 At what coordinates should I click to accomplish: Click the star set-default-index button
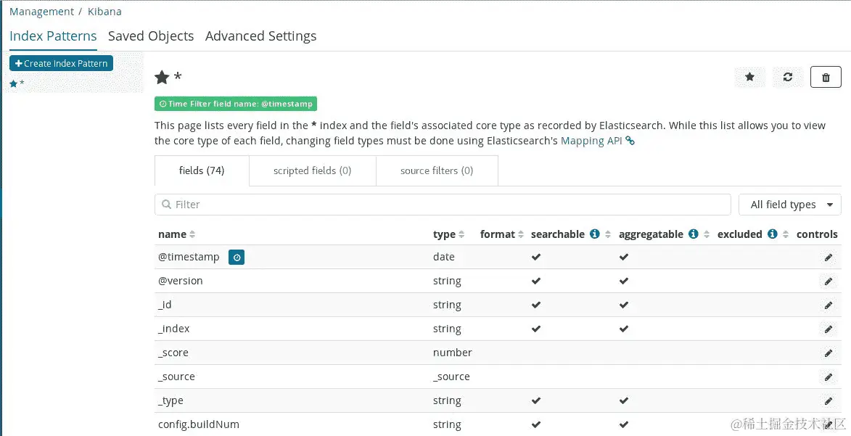[750, 77]
